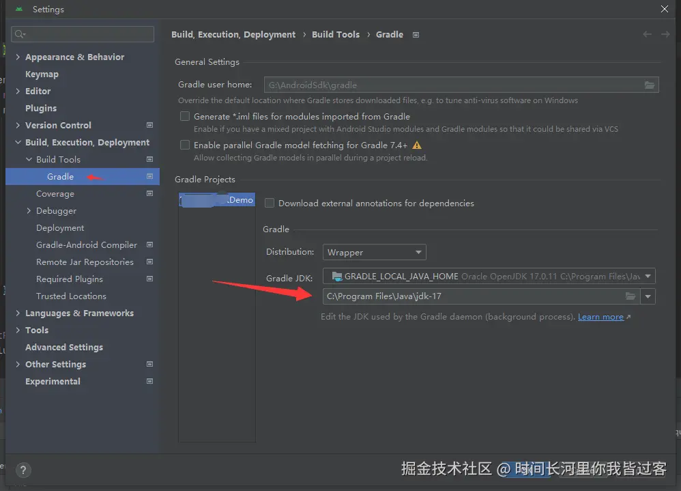Viewport: 681px width, 491px height.
Task: Open the Distribution Wrapper dropdown
Action: [374, 252]
